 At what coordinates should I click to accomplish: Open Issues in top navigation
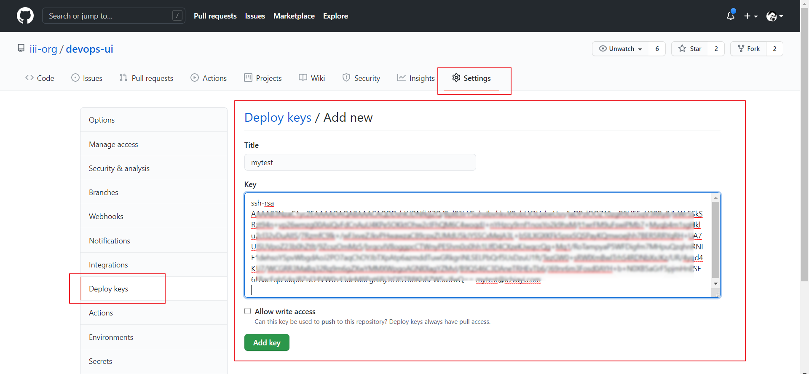255,16
